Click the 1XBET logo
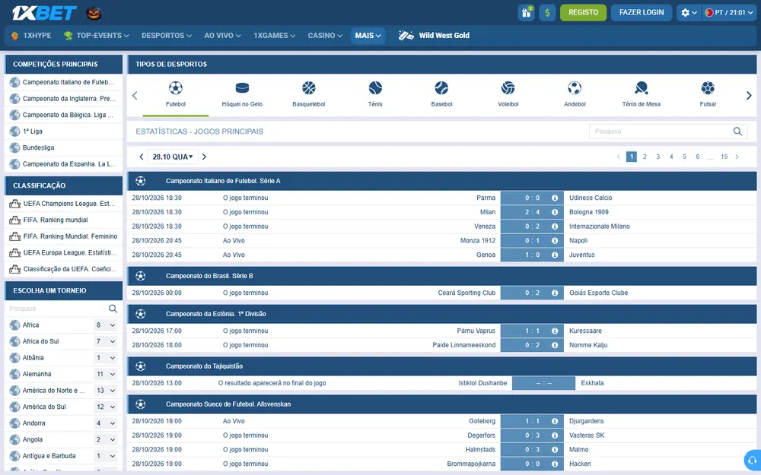The image size is (761, 475). pos(44,13)
